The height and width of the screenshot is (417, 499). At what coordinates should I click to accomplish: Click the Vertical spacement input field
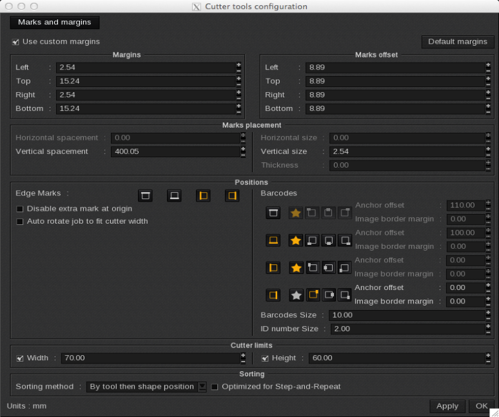(174, 151)
